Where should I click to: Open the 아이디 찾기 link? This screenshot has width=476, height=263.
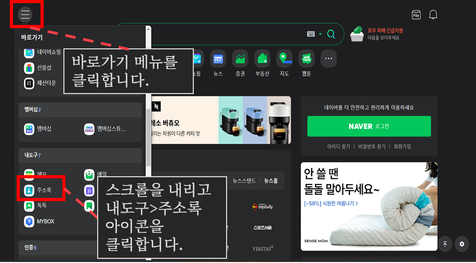coord(338,147)
